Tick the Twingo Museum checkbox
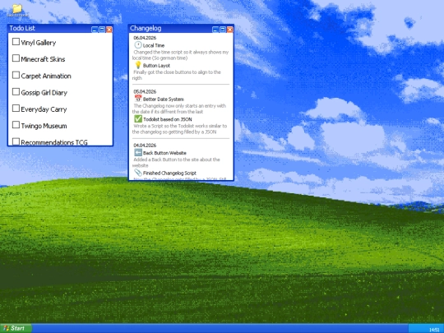This screenshot has width=444, height=333. pos(16,125)
